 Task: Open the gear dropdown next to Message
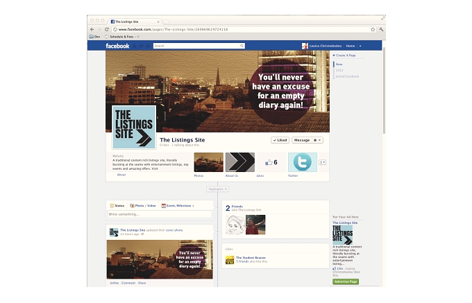317,140
